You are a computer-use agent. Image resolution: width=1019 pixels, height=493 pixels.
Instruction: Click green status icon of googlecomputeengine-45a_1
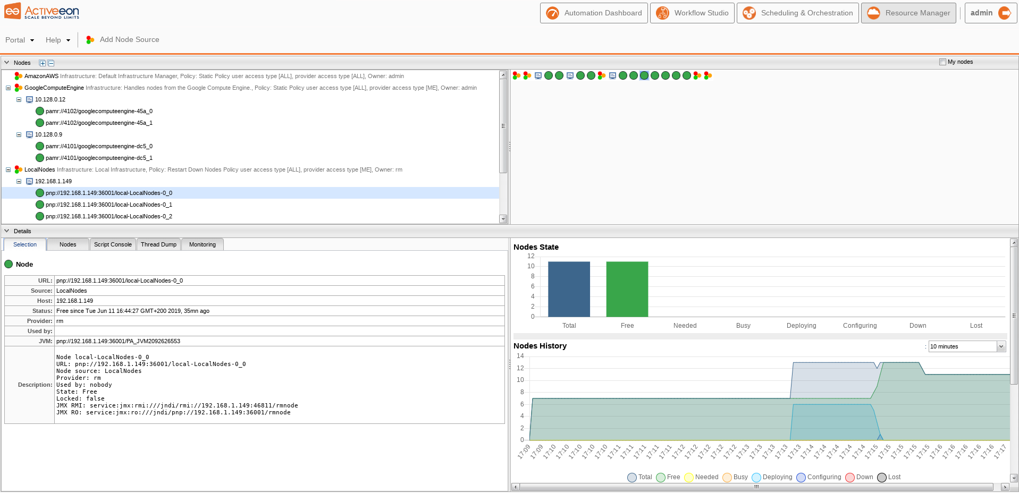click(40, 123)
